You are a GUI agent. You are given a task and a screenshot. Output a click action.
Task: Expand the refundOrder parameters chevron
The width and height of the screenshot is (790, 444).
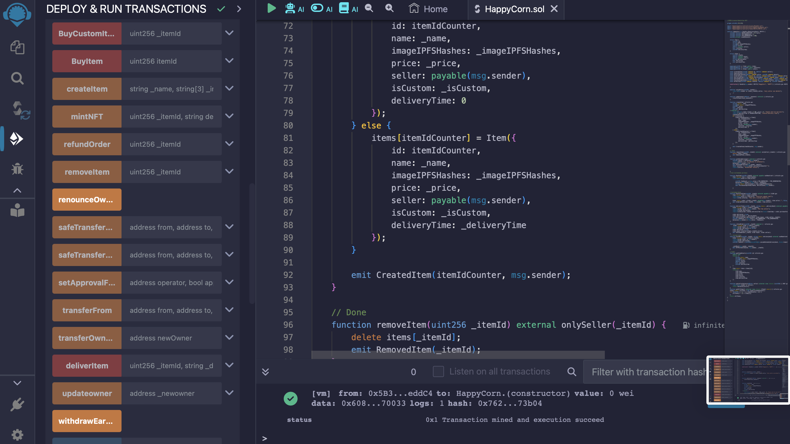click(229, 143)
